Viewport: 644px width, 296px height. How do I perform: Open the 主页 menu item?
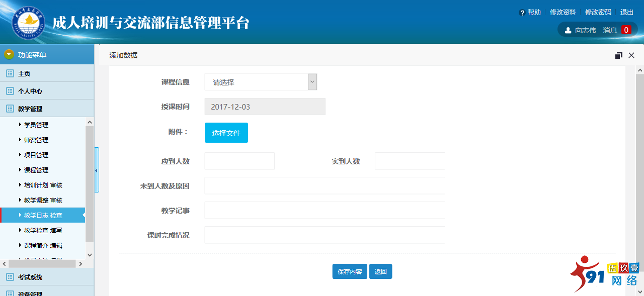coord(24,73)
